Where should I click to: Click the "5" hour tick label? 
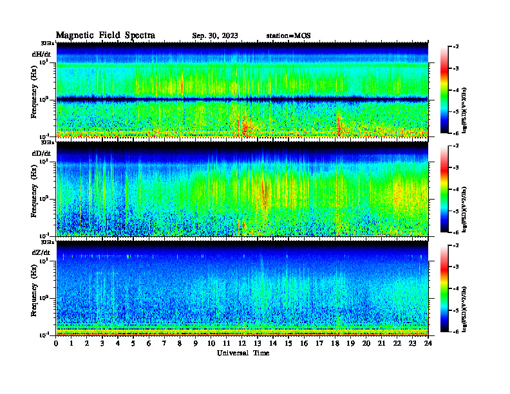coord(133,344)
